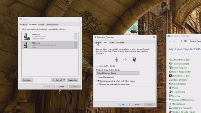Image resolution: width=201 pixels, height=113 pixels.
Task: Click the Forward arrow in Control Panel
Action: pyautogui.click(x=174, y=41)
